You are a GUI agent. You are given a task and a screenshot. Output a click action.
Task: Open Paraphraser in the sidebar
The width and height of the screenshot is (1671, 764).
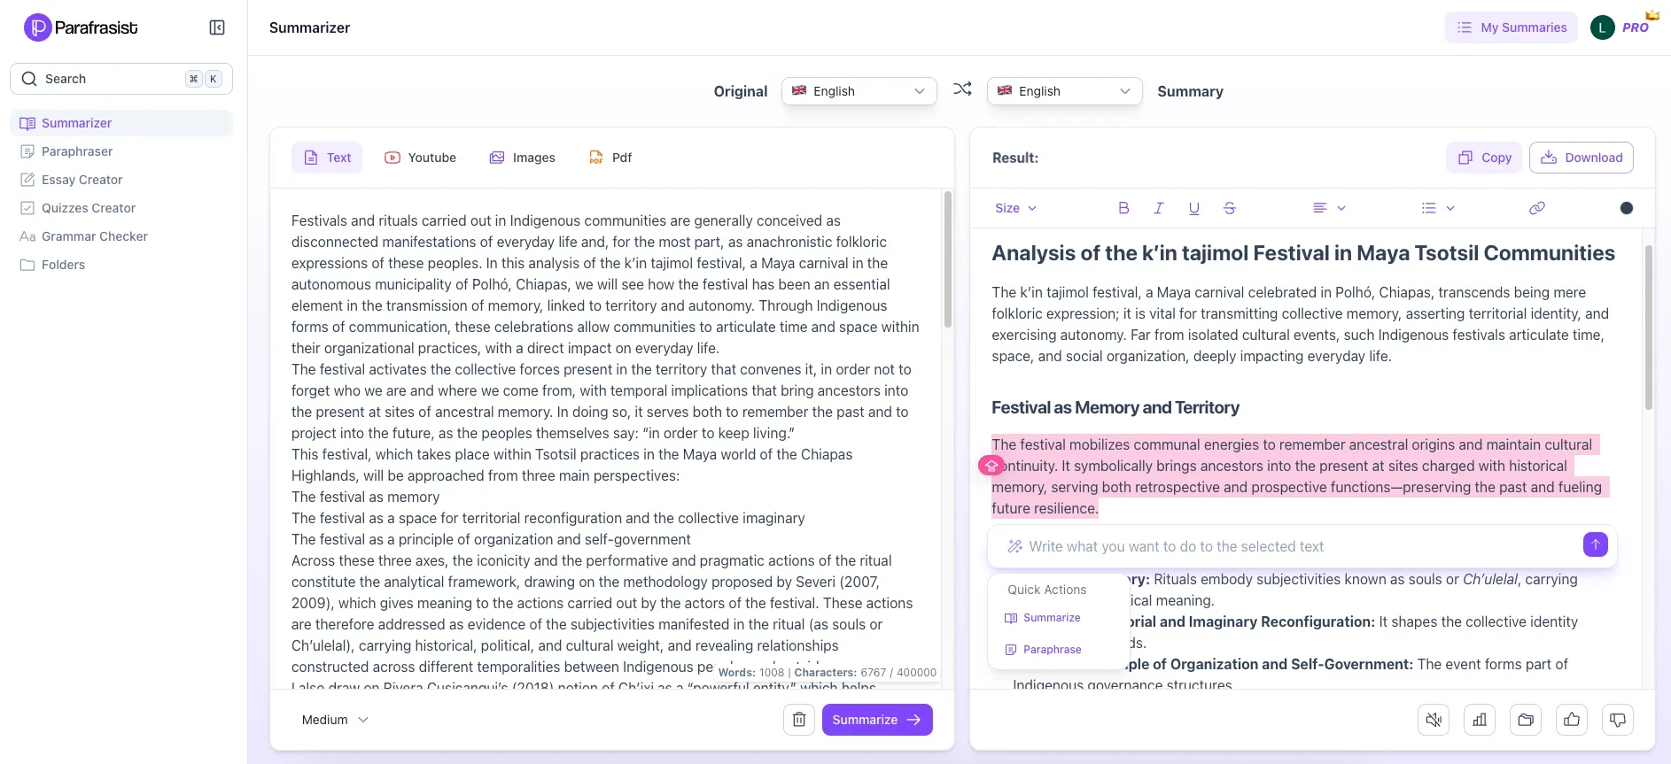(x=121, y=151)
